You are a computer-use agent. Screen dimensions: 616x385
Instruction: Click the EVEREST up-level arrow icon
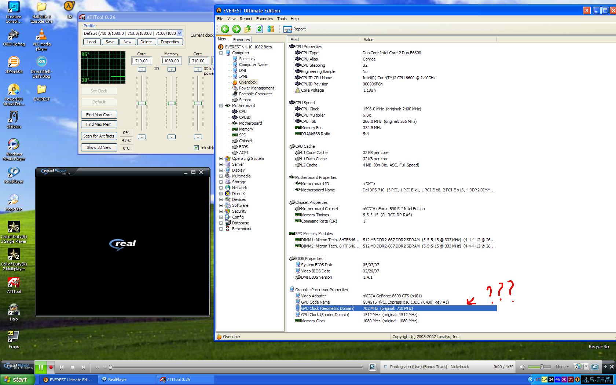(x=248, y=29)
